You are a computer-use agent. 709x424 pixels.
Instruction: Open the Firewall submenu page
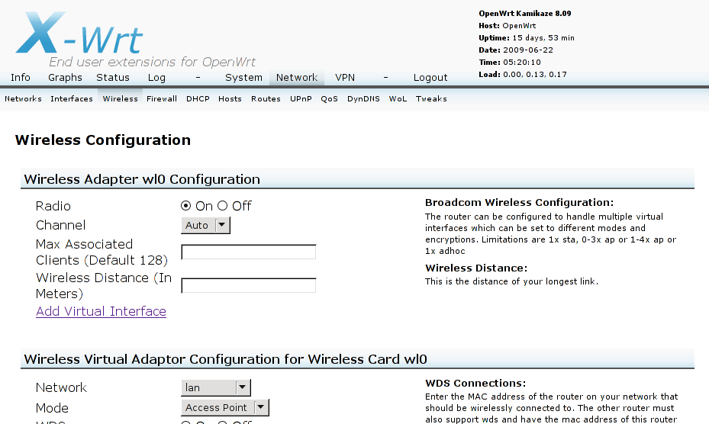162,99
